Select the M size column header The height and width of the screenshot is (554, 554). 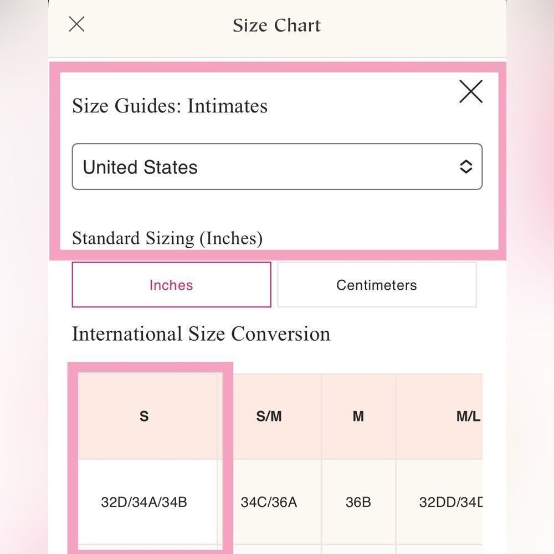coord(358,417)
